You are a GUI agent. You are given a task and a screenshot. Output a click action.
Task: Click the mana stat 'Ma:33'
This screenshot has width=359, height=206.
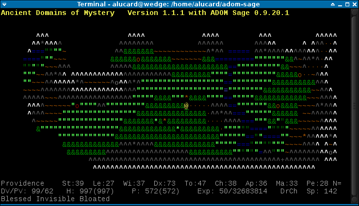point(287,183)
